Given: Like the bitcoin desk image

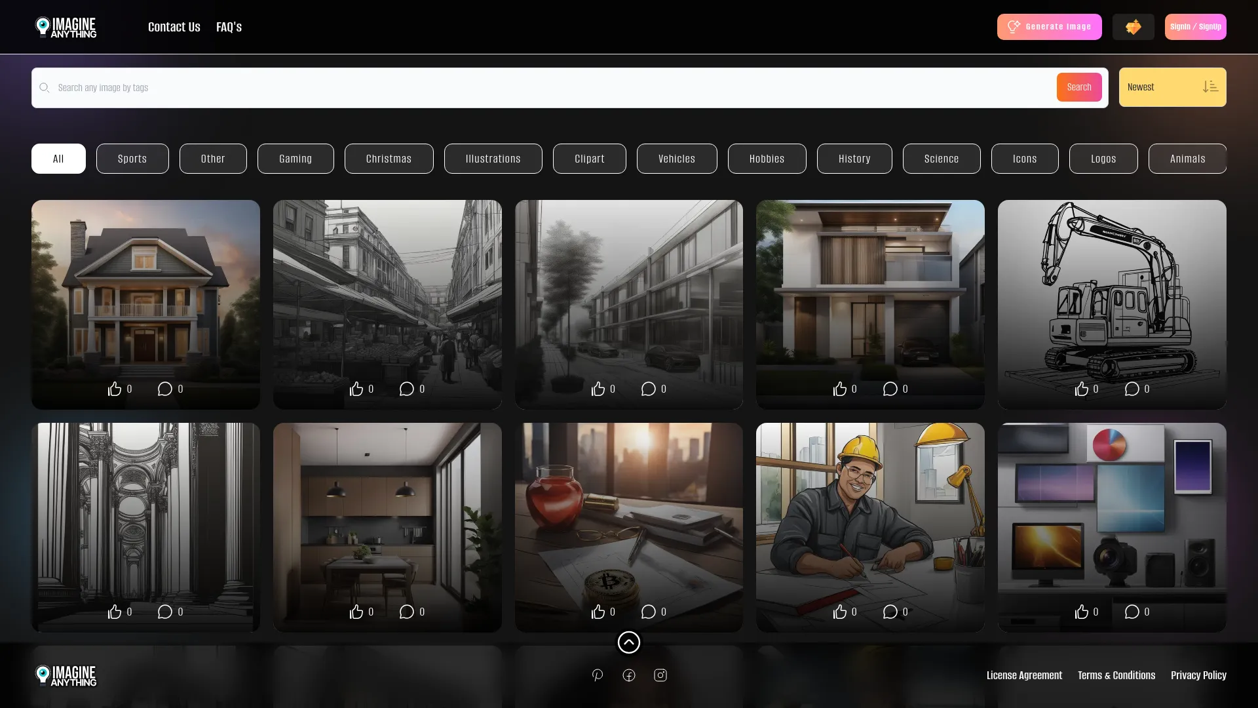Looking at the screenshot, I should (598, 612).
